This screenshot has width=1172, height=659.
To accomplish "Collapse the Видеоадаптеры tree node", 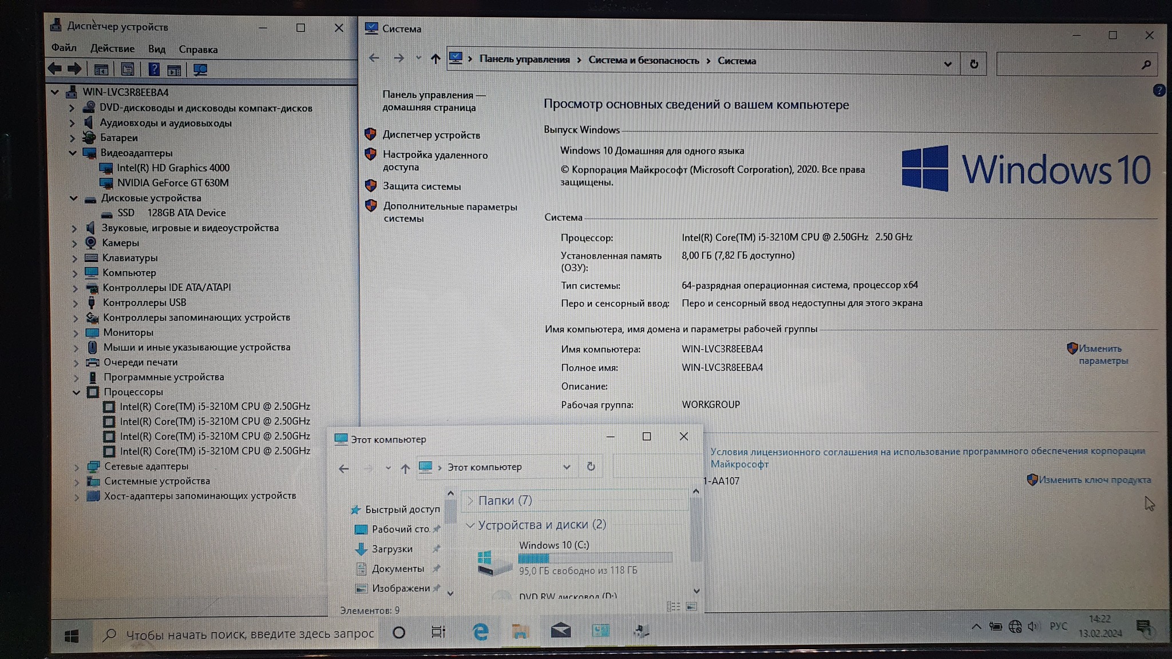I will pos(73,153).
